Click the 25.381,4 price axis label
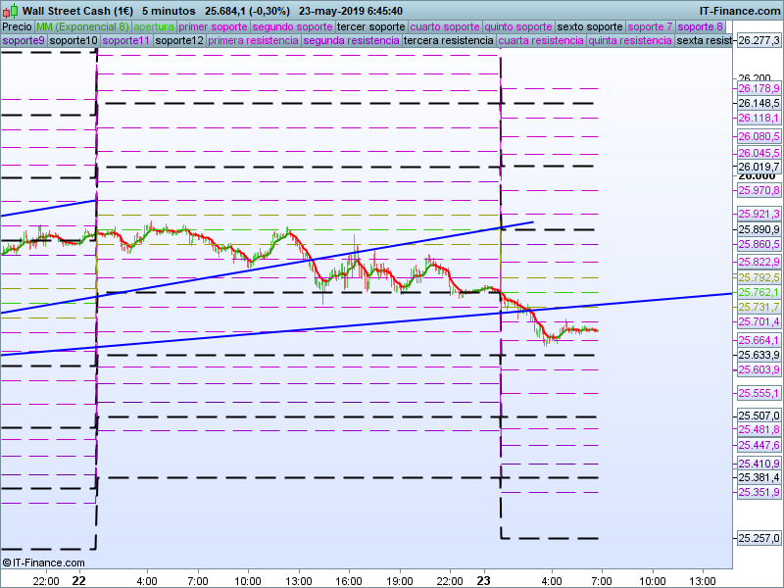The image size is (784, 588). 759,477
